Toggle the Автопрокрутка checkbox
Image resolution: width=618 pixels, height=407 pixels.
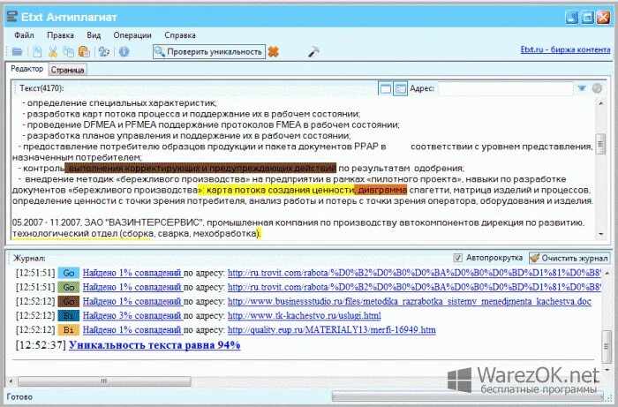pos(457,258)
